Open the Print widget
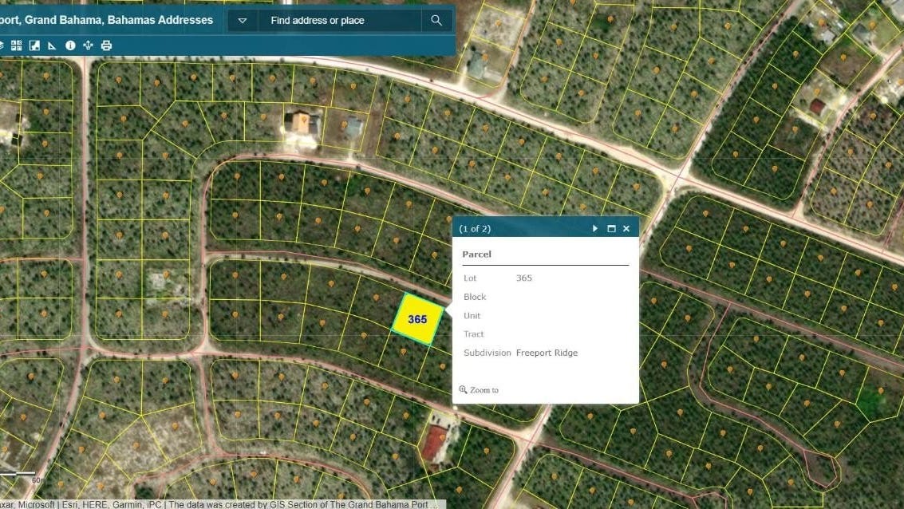Screen dimensions: 904x509 (107, 45)
